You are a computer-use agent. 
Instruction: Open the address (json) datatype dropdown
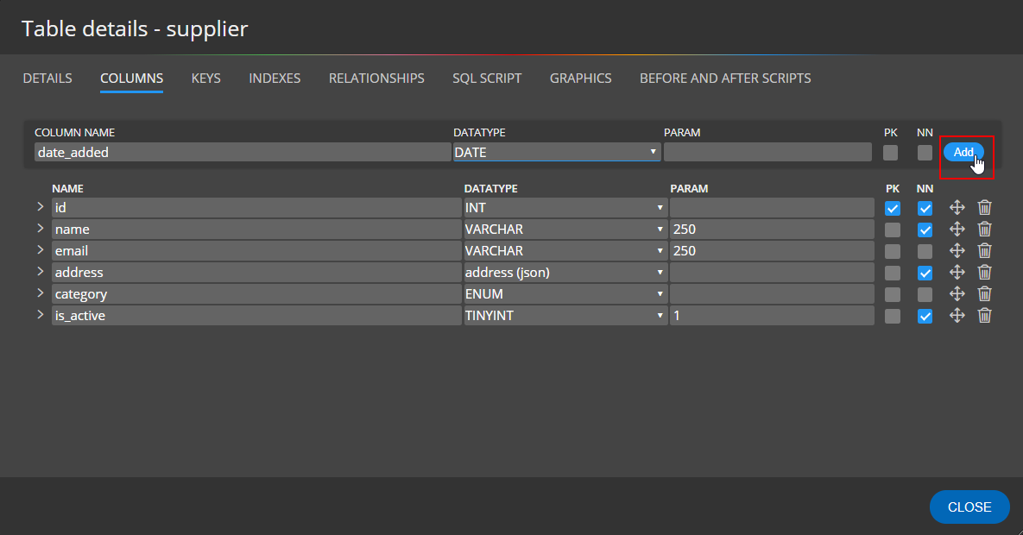(565, 272)
